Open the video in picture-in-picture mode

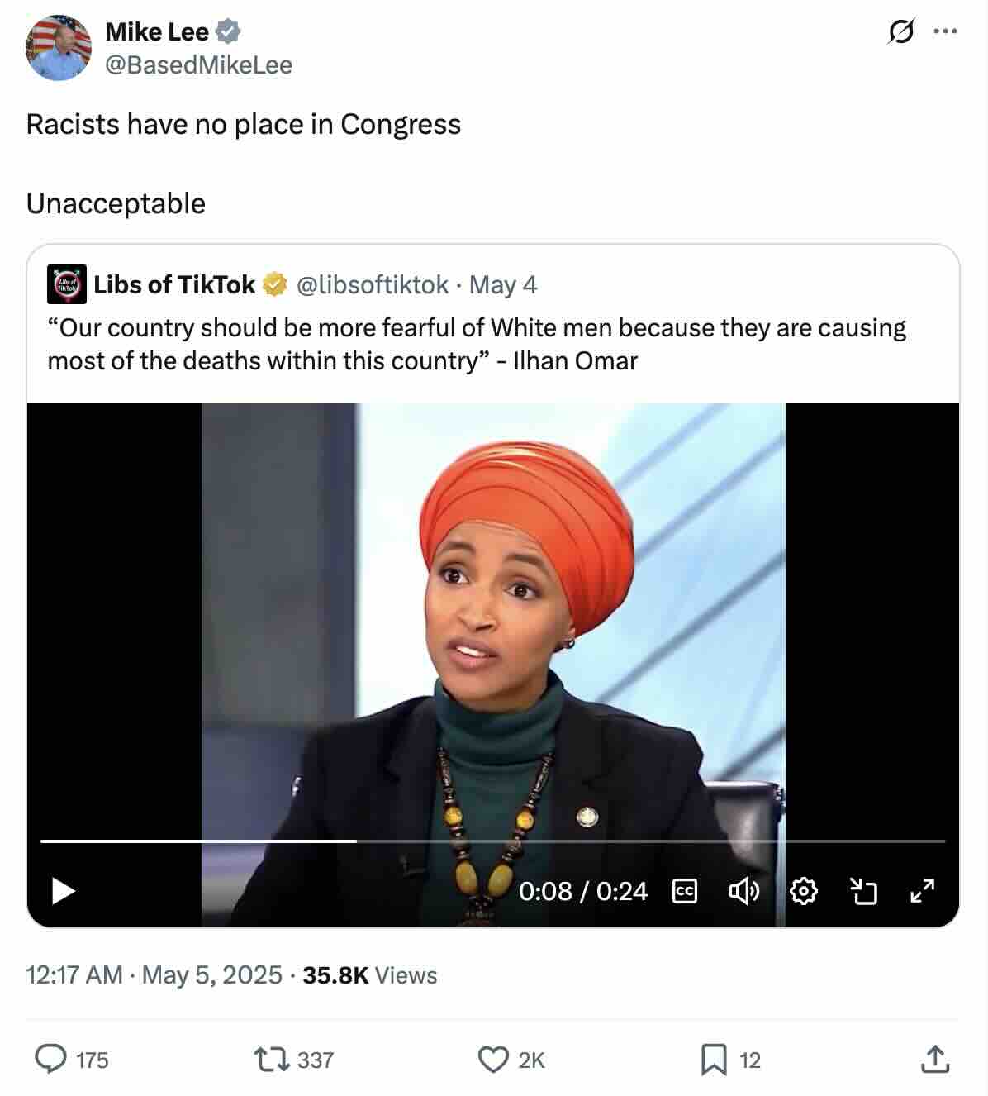tap(863, 891)
